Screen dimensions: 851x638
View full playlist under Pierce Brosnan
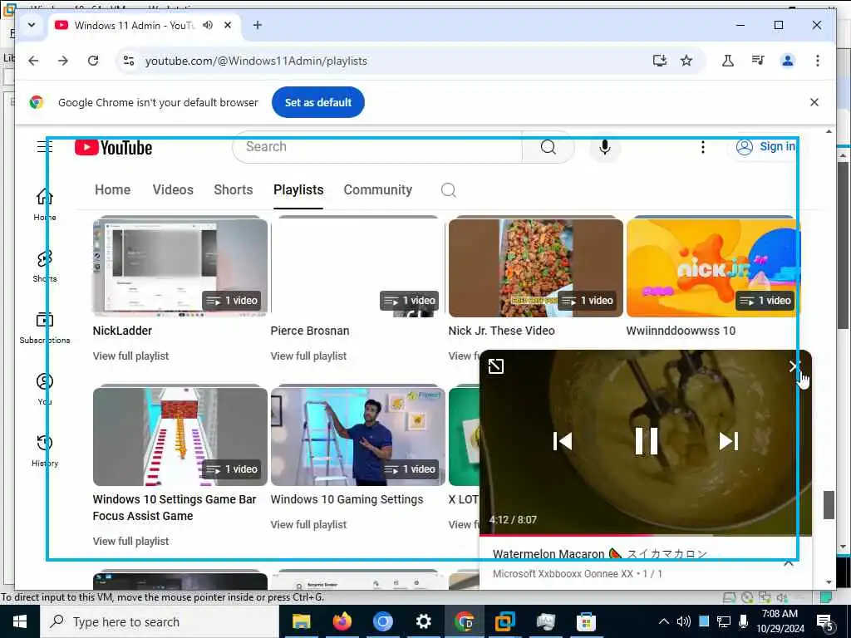[308, 356]
